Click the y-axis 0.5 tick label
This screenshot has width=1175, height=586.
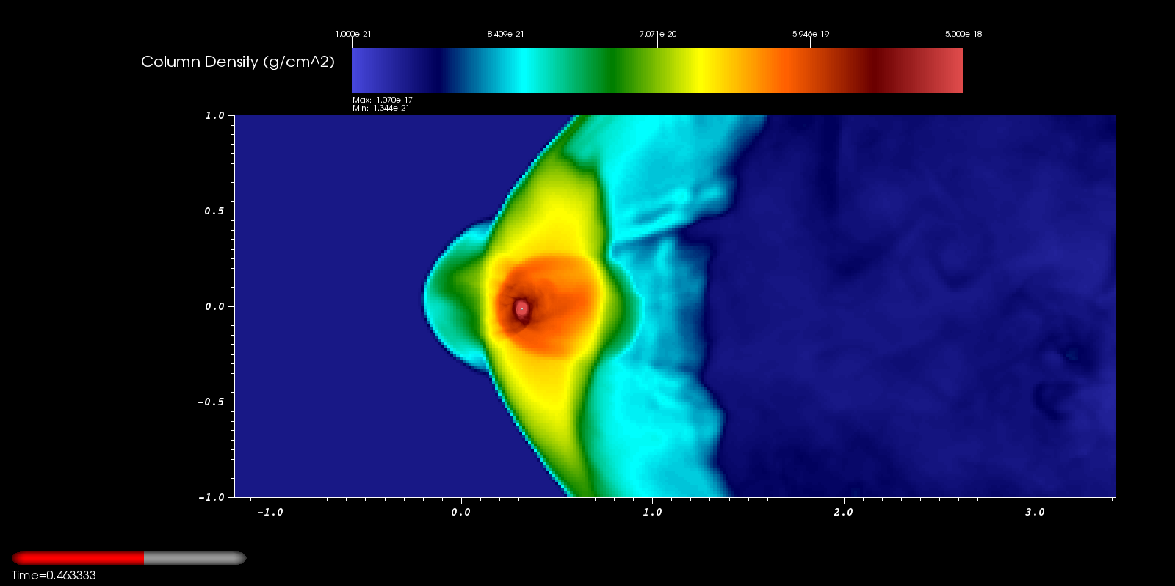tap(214, 211)
